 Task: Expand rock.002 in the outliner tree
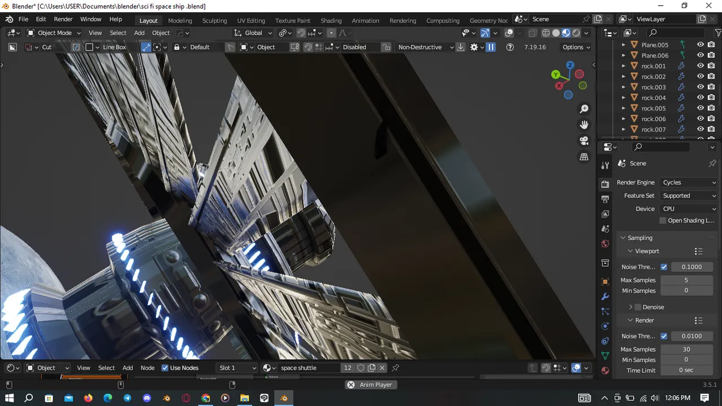(x=623, y=77)
